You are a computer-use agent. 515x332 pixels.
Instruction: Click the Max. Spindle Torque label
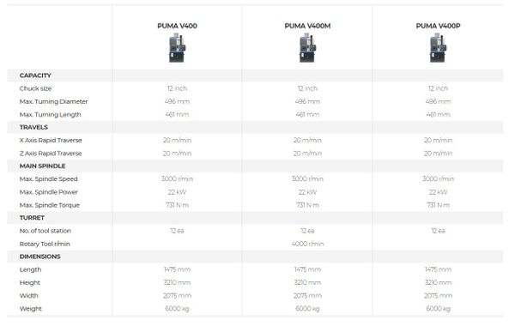(x=50, y=205)
